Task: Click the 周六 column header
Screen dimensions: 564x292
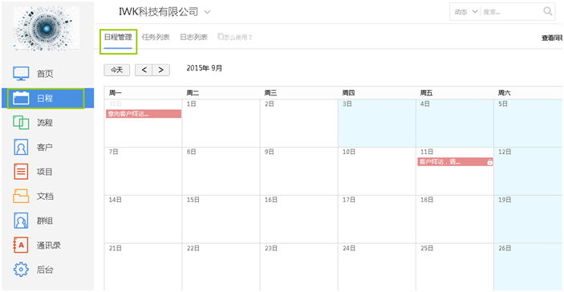Action: pos(528,93)
